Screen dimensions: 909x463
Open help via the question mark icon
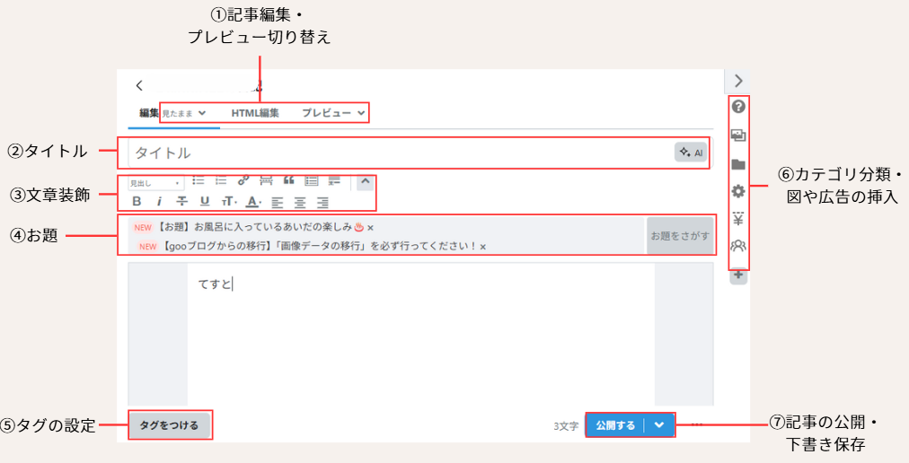[738, 107]
